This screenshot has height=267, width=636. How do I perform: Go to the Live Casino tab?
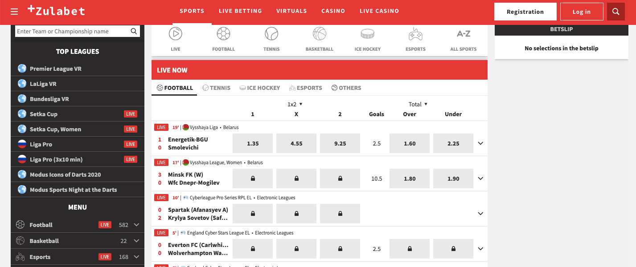coord(379,11)
